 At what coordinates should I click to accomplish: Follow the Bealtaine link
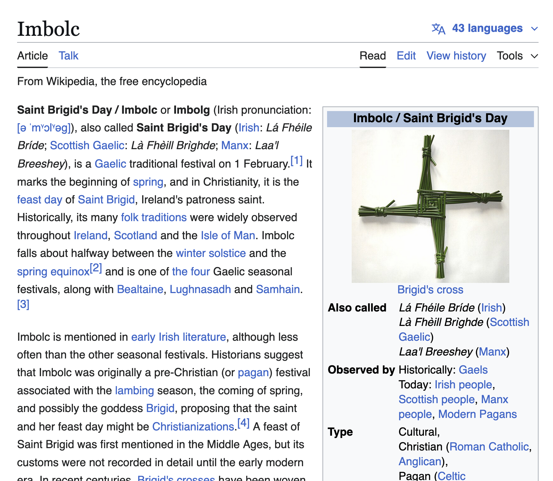coord(140,289)
